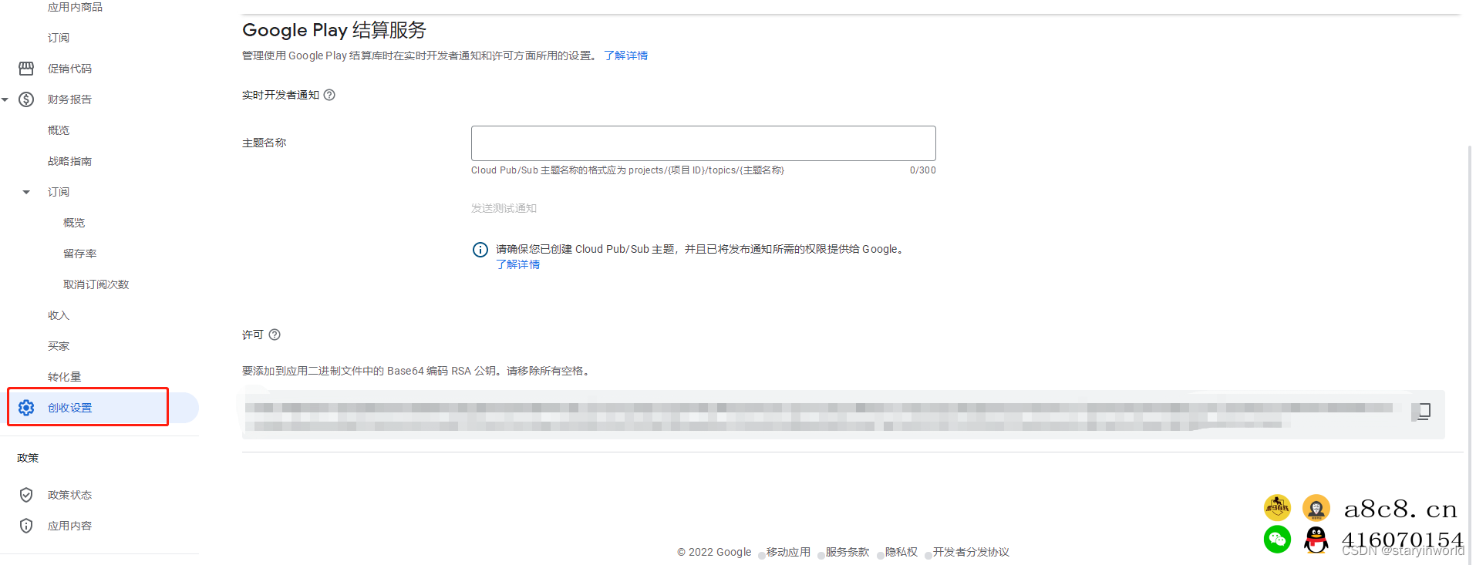Open 服务条款 footer link
The width and height of the screenshot is (1476, 565).
tap(847, 552)
